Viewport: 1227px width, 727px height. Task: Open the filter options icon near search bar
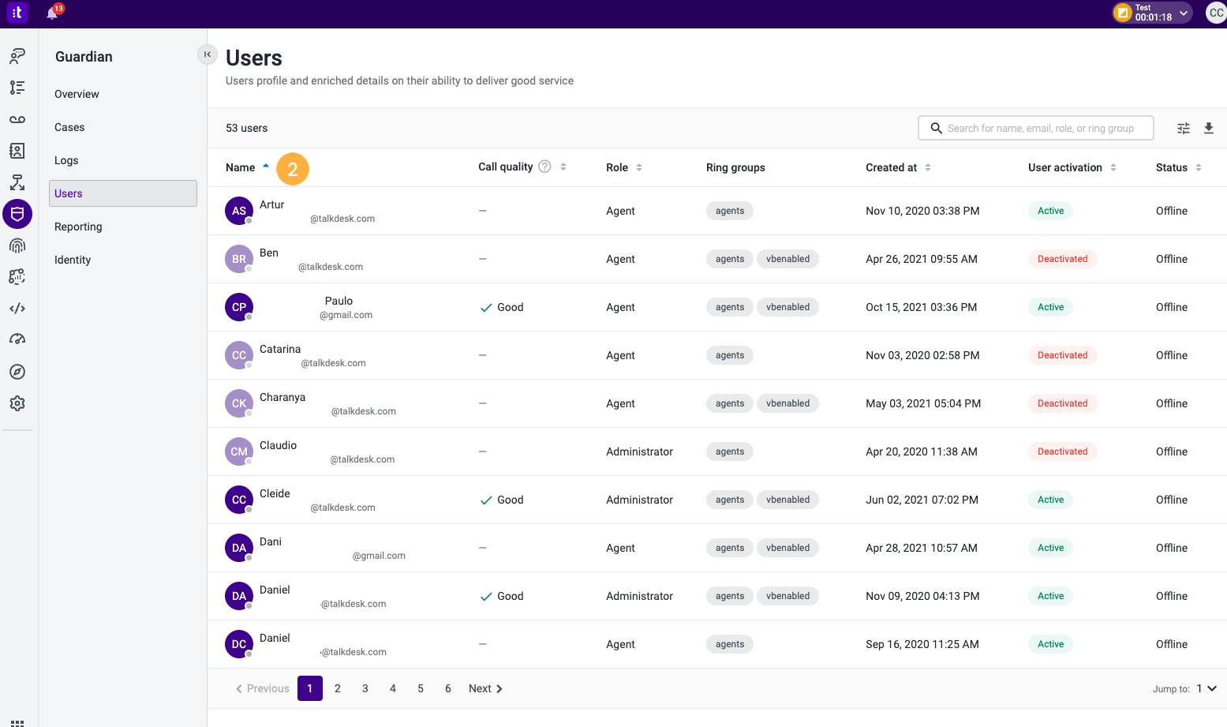tap(1183, 128)
